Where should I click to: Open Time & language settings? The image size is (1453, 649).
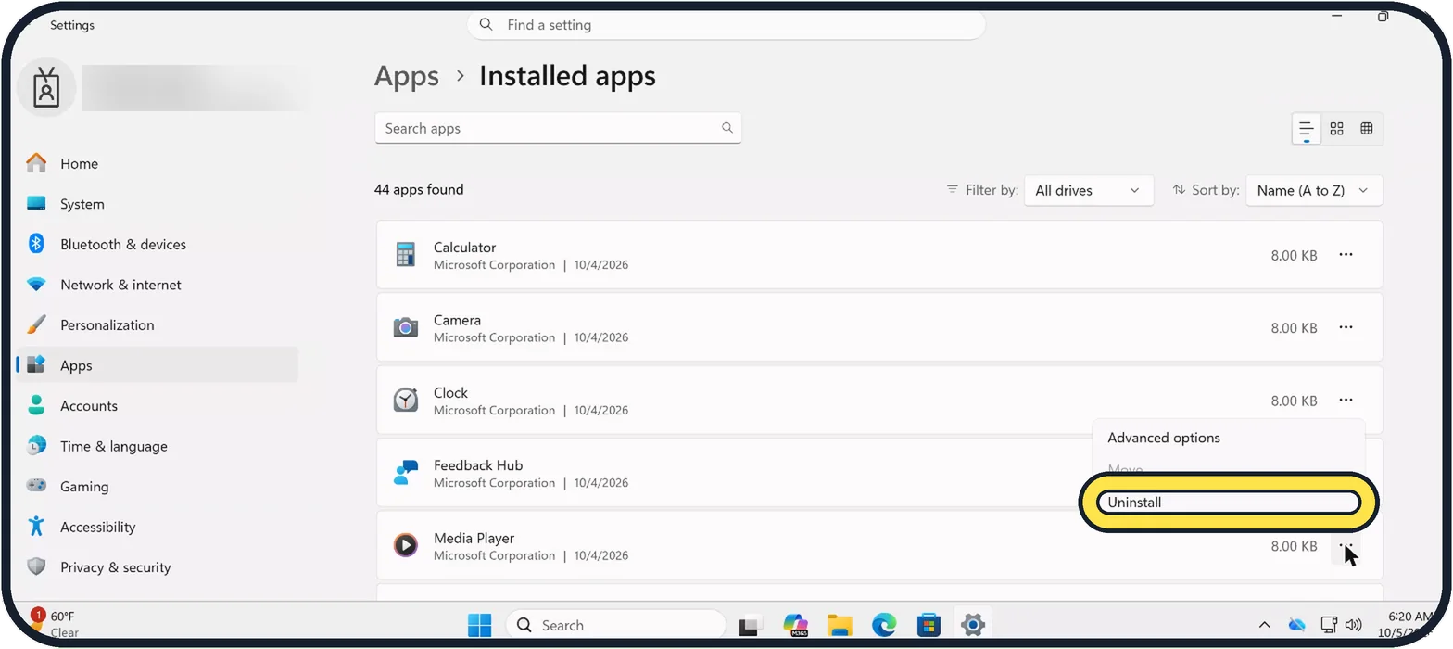[x=158, y=446]
